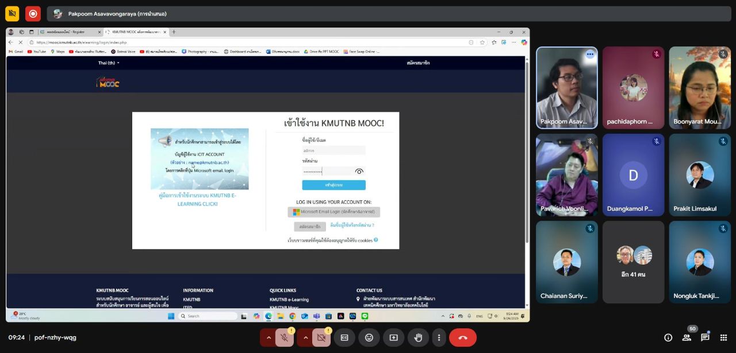The height and width of the screenshot is (353, 736).
Task: Open the KMUTNB e-Learning footer quick link
Action: (289, 300)
